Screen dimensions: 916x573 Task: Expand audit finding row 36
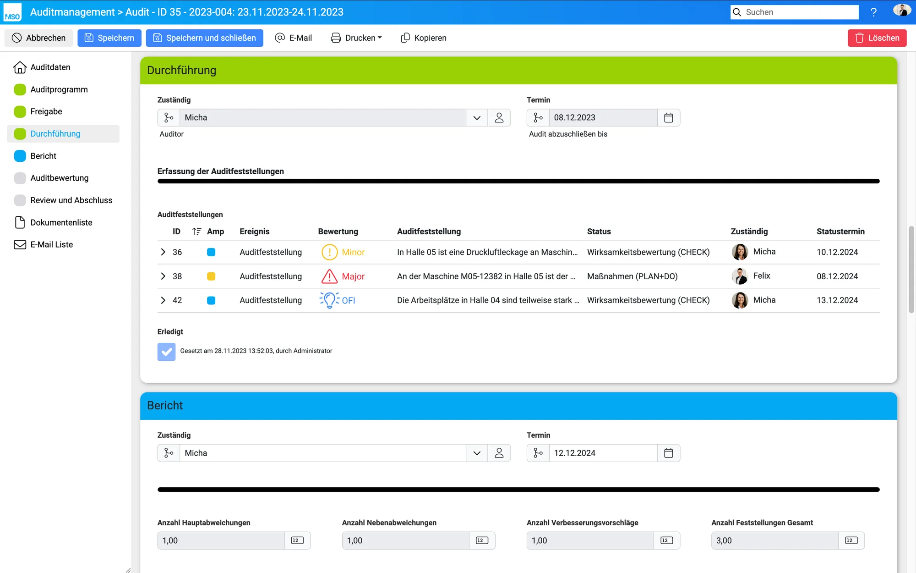coord(163,252)
